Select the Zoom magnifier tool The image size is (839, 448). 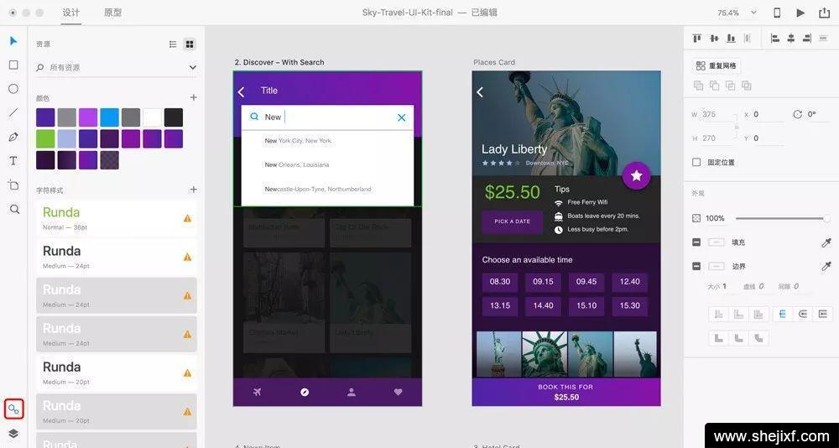coord(13,209)
